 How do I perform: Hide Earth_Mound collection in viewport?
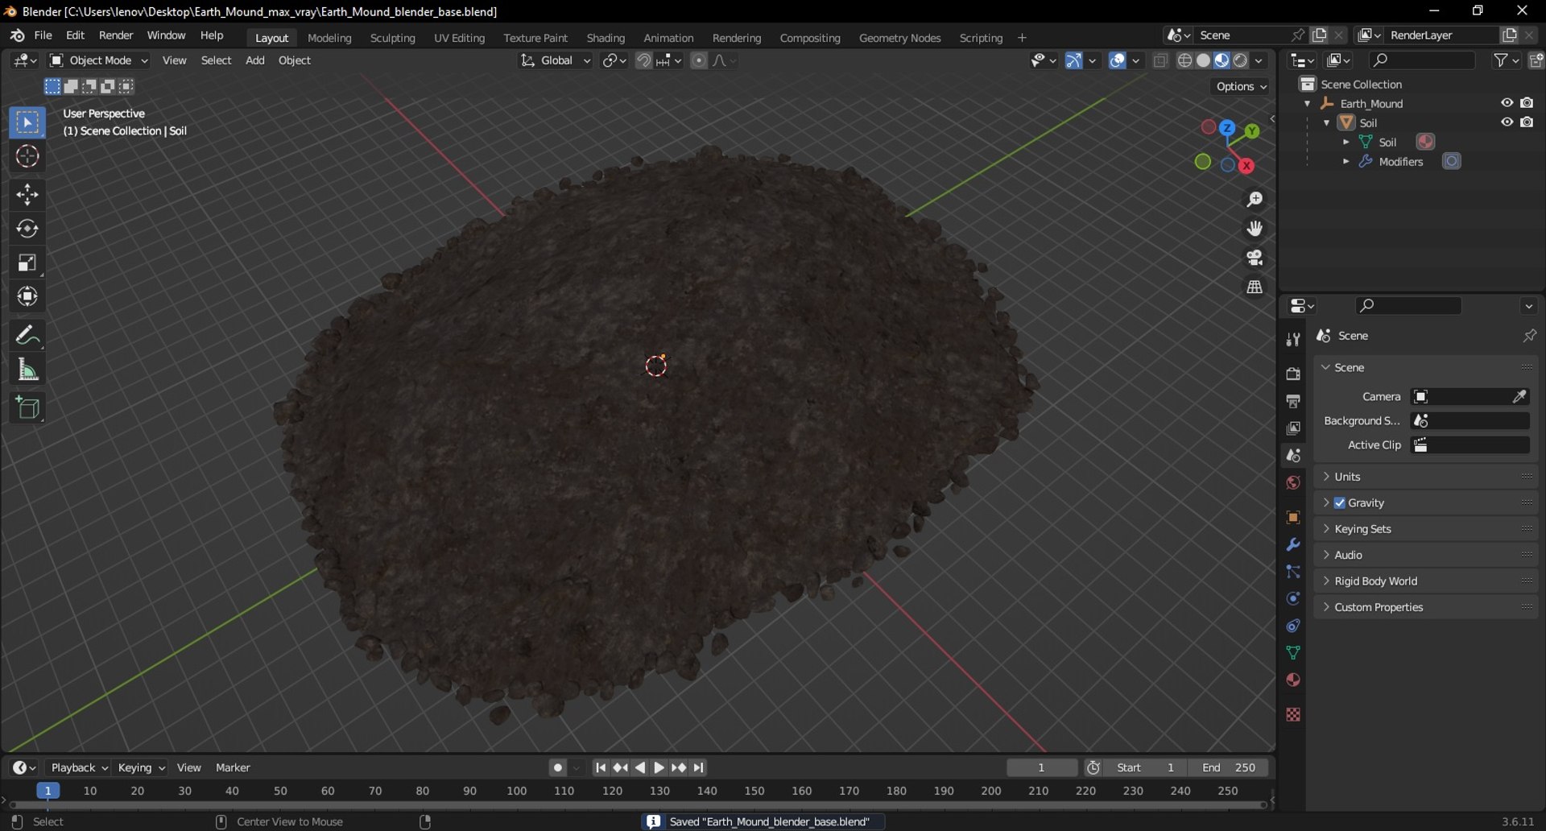[x=1507, y=103]
